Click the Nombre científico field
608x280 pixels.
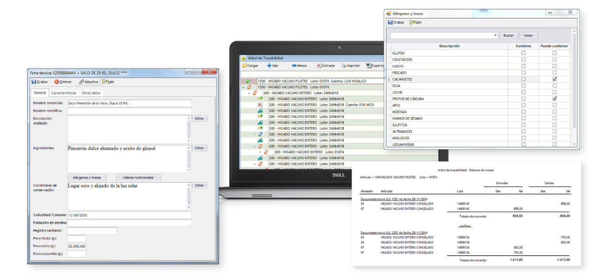[x=129, y=111]
